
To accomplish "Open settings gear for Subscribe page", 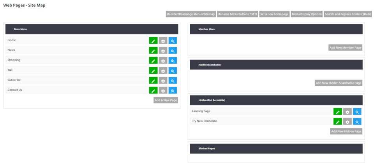I will tap(163, 80).
